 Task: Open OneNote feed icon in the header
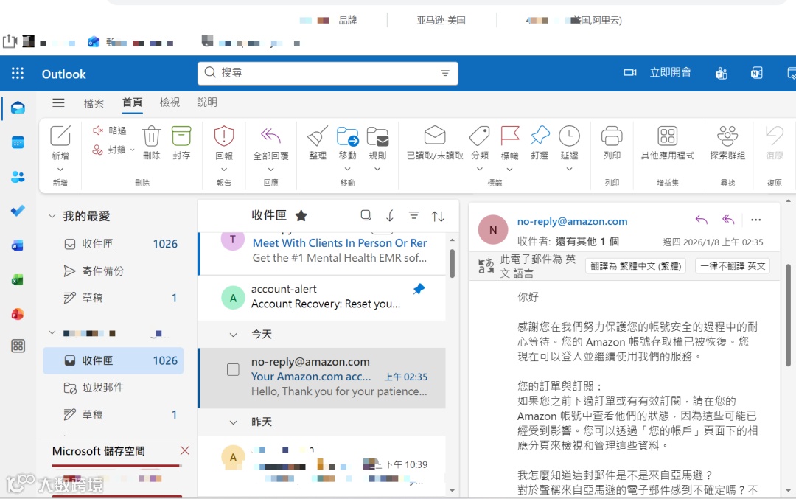pyautogui.click(x=756, y=74)
